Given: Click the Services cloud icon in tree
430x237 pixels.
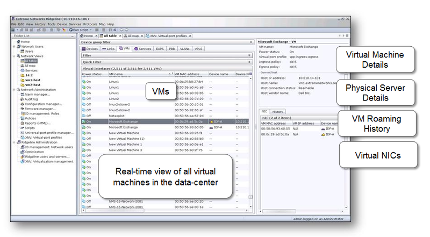Looking at the screenshot, I should coord(23,70).
